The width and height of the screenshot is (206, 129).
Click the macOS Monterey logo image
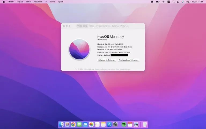click(79, 49)
